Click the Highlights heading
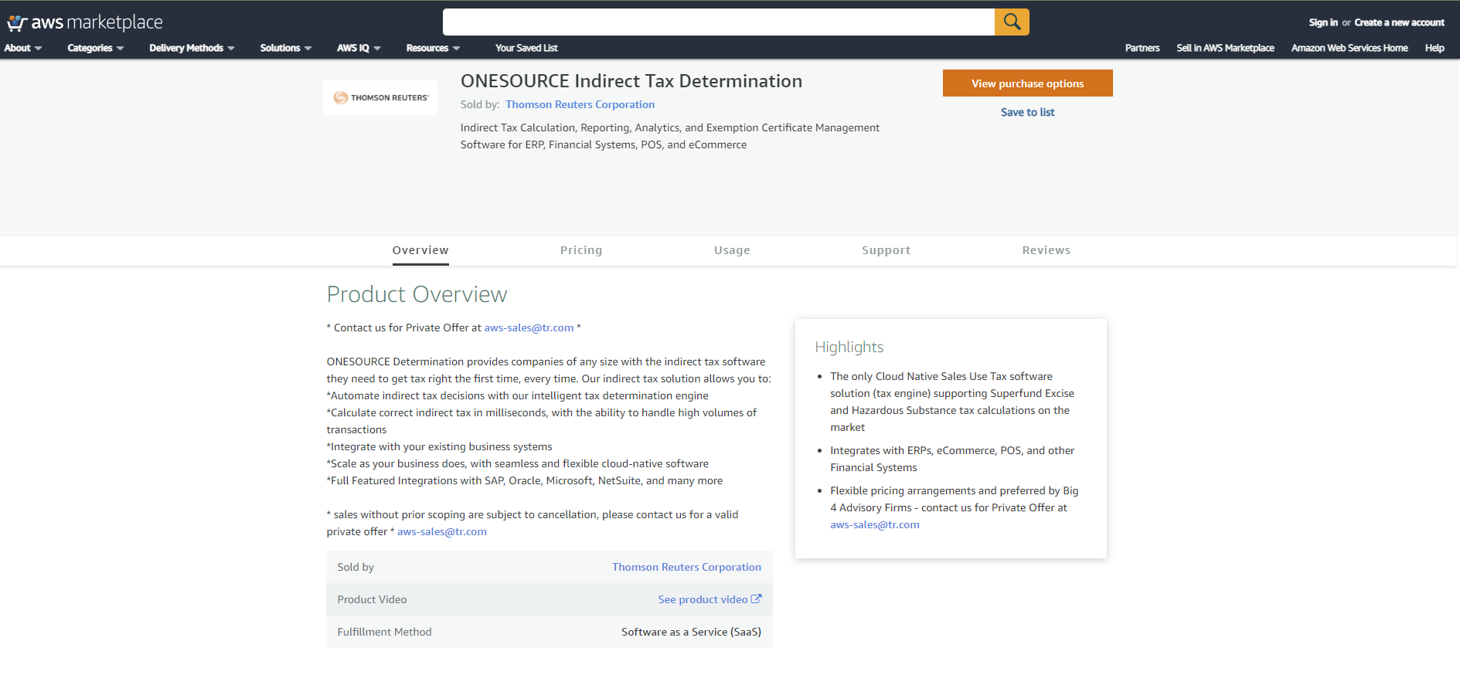The image size is (1460, 675). point(849,347)
